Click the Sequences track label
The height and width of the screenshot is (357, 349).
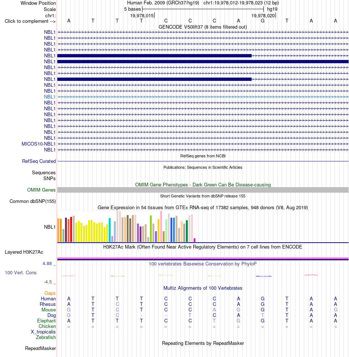click(44, 172)
